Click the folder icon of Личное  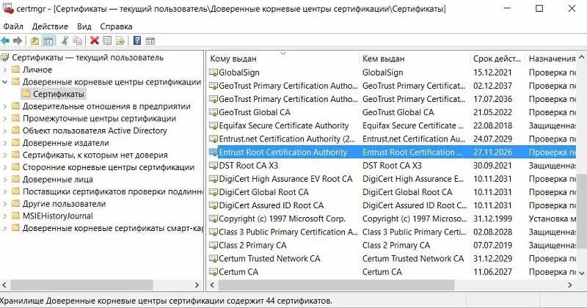(15, 69)
